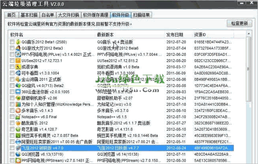This screenshot has height=164, width=258.
Task: Click the 成语字典 row icon
Action: (18, 67)
